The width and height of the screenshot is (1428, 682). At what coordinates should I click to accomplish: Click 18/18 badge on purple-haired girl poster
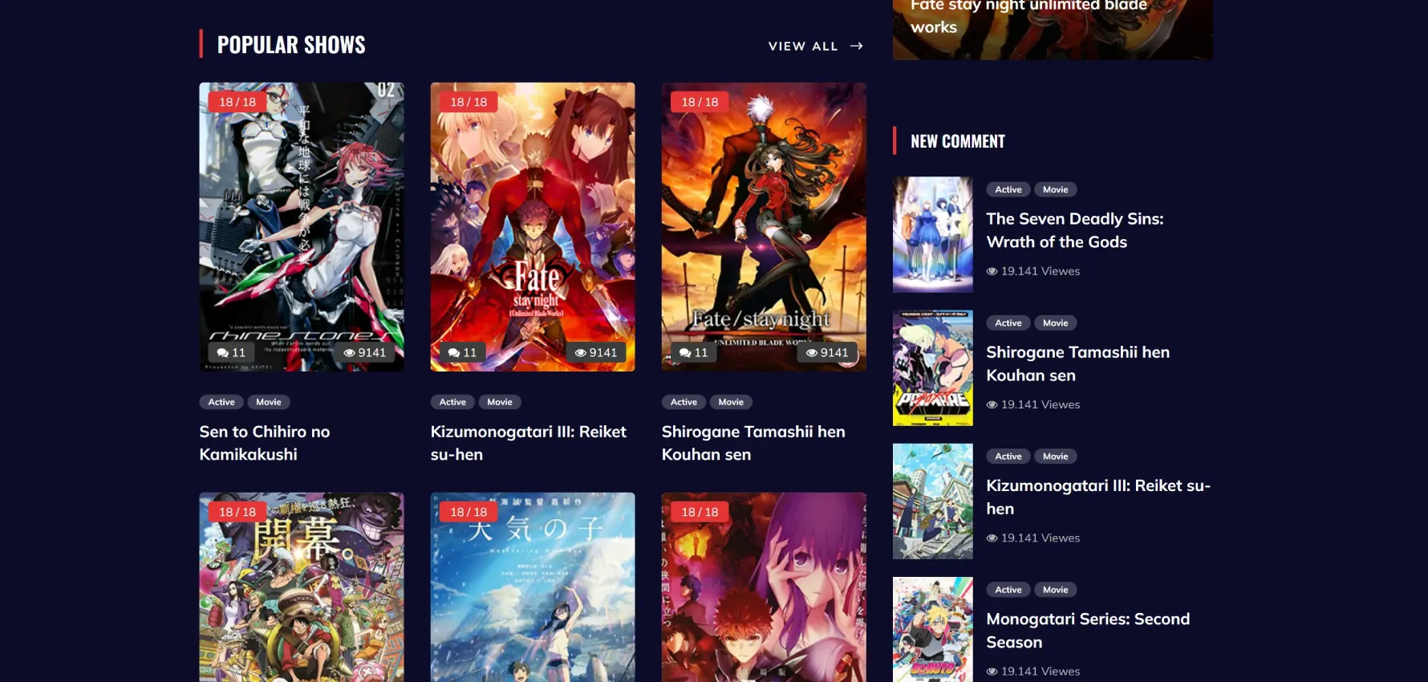coord(700,512)
